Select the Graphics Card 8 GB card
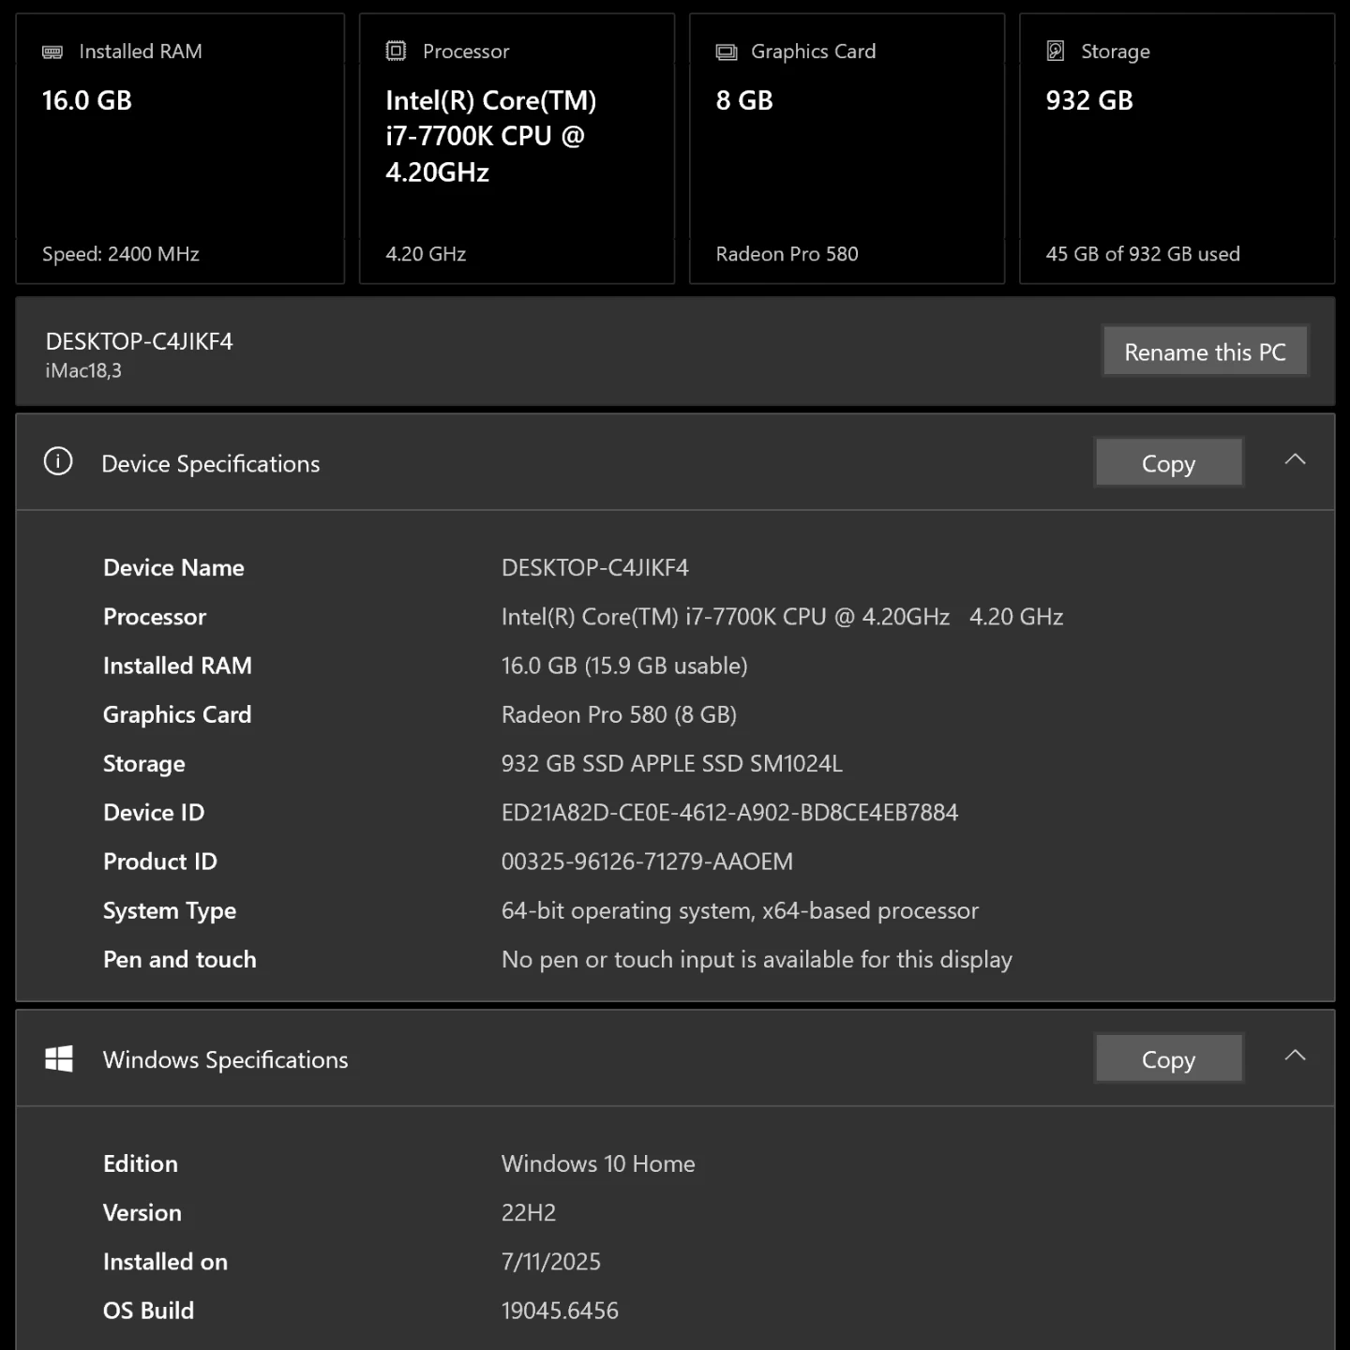The image size is (1350, 1350). click(847, 150)
